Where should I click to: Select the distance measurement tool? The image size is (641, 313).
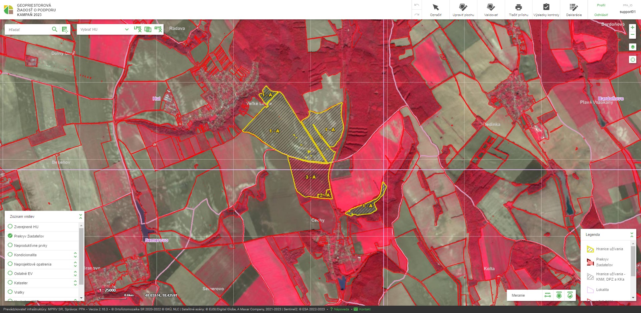click(548, 295)
